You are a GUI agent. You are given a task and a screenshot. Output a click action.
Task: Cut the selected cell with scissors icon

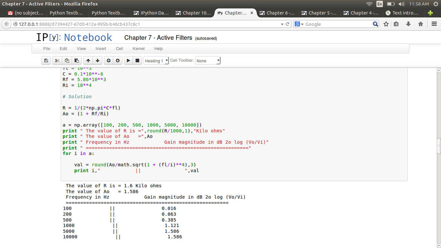pos(57,61)
